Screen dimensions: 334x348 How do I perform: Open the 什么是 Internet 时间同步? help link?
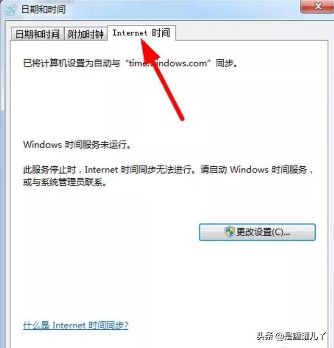point(76,326)
